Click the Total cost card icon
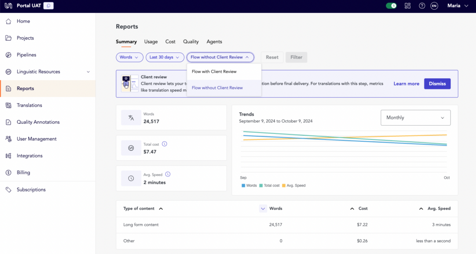 tap(131, 148)
